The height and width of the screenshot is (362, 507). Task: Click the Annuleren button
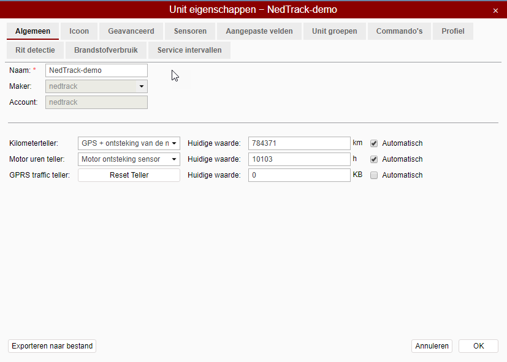432,346
